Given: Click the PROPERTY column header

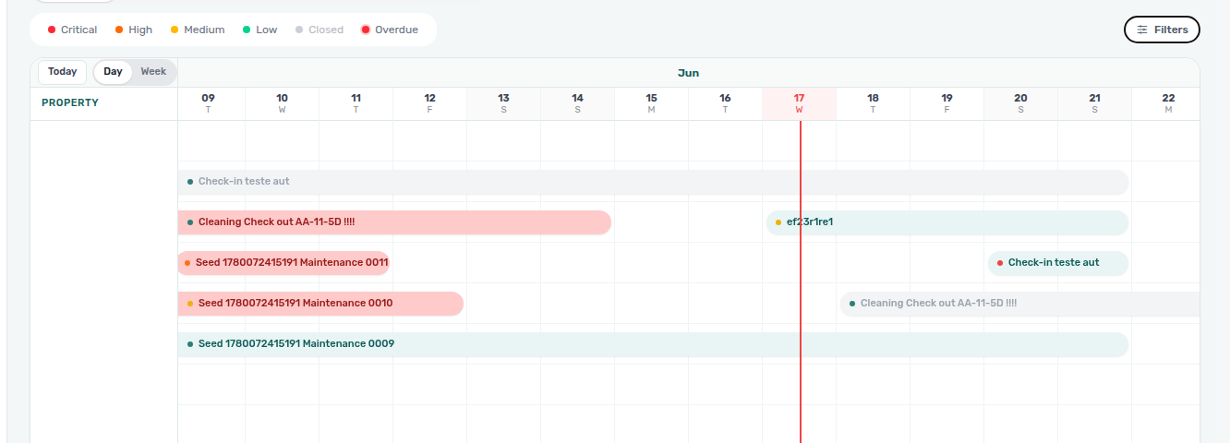Looking at the screenshot, I should click(70, 103).
